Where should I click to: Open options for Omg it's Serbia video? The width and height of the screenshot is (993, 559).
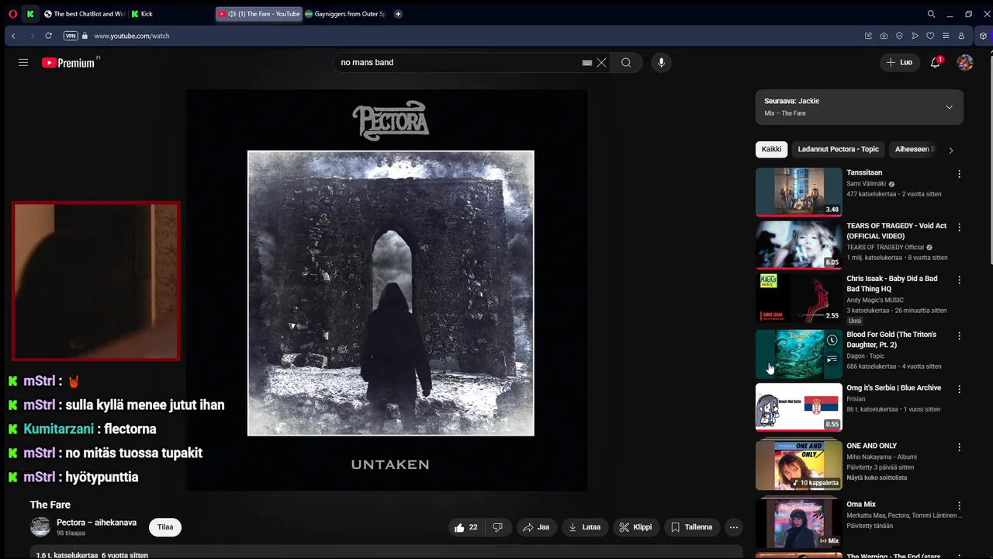(959, 389)
